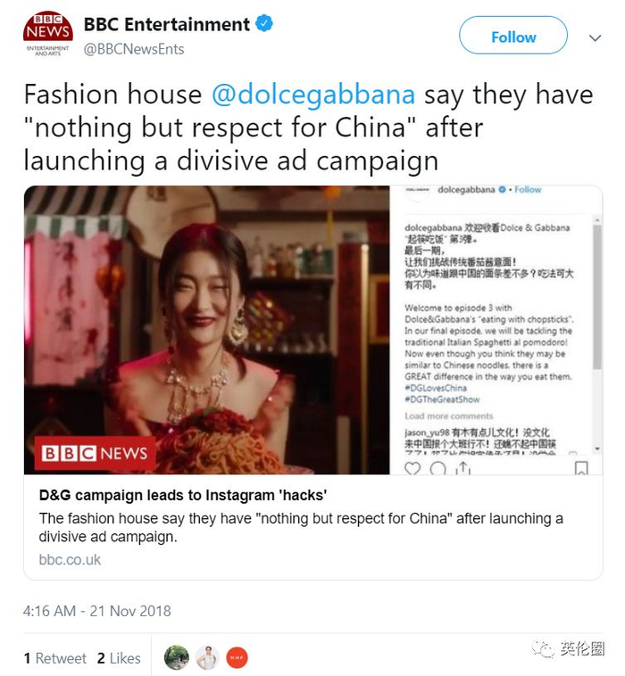Click the BBC News Entertainment profile avatar
This screenshot has height=676, width=625.
click(48, 34)
